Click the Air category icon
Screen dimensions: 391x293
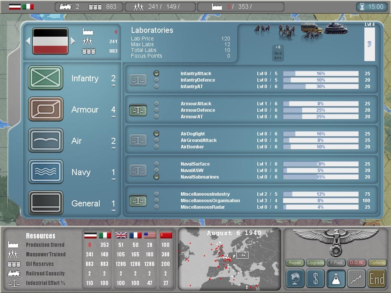[x=45, y=141]
